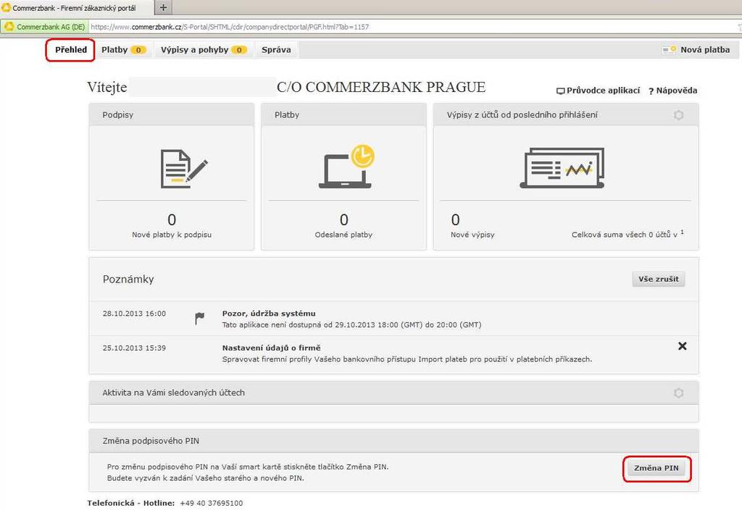Viewport: 742px width, 510px height.
Task: Open the Výpisy a pohyby tab
Action: coord(204,50)
